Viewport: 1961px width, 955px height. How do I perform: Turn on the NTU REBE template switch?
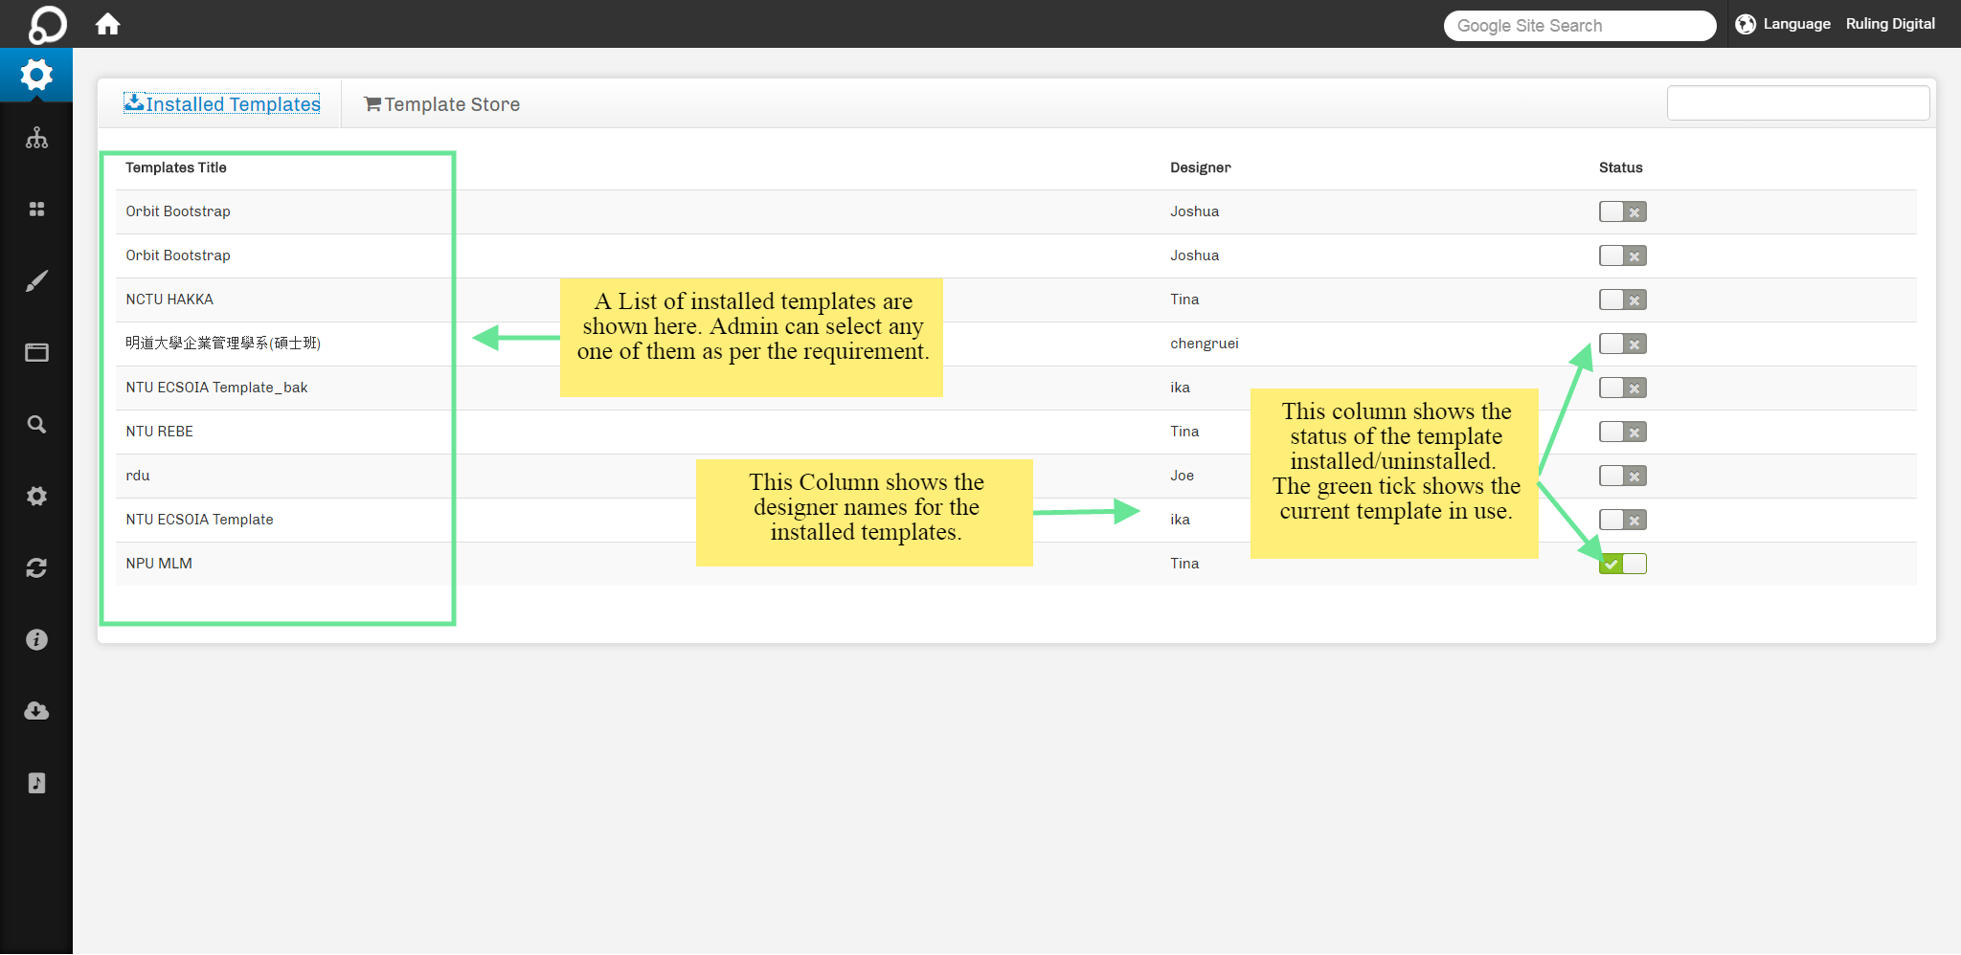[1622, 432]
